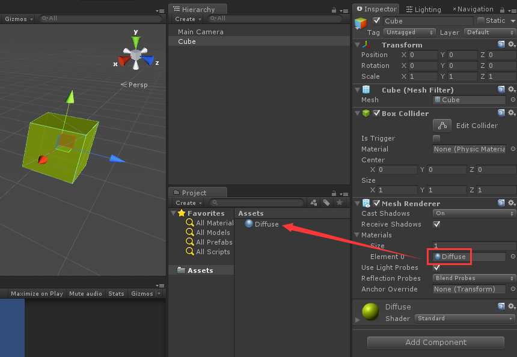This screenshot has height=357, width=517.
Task: Open object picker for Physic Material field
Action: [x=513, y=149]
